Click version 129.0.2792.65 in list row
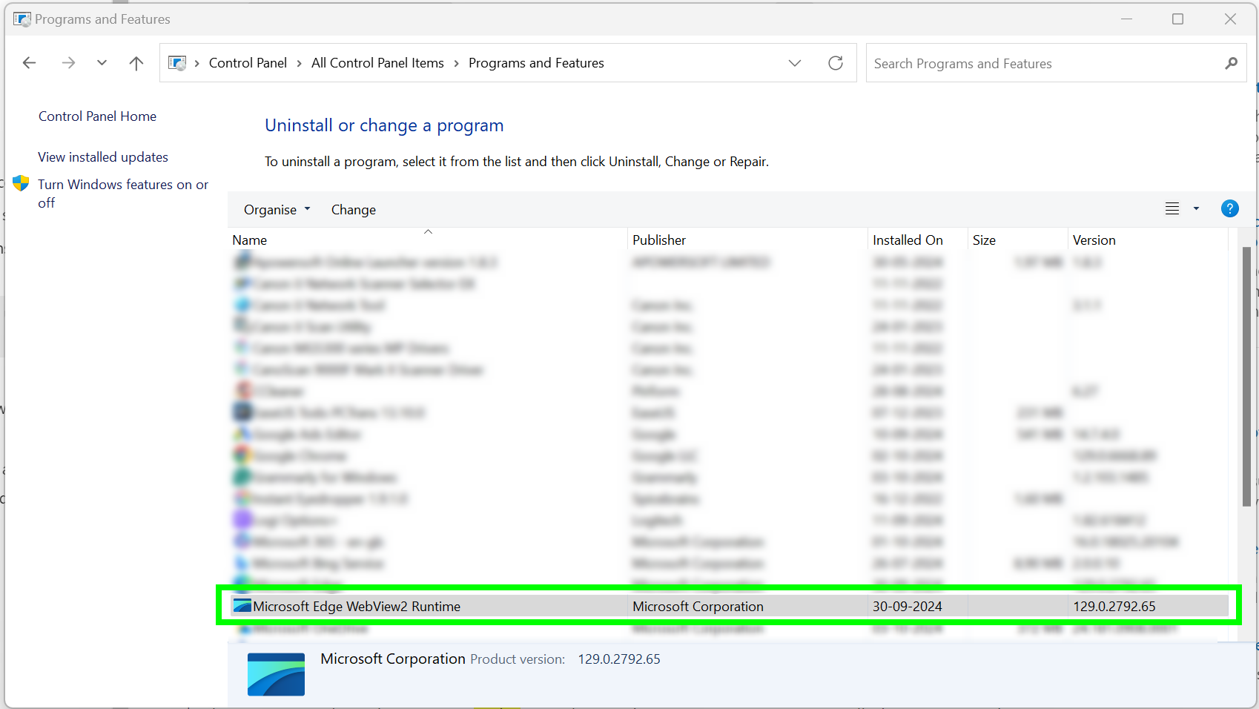 tap(1114, 607)
